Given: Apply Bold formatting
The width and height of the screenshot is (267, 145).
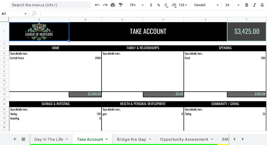Looking at the screenshot, I should 247,5.
